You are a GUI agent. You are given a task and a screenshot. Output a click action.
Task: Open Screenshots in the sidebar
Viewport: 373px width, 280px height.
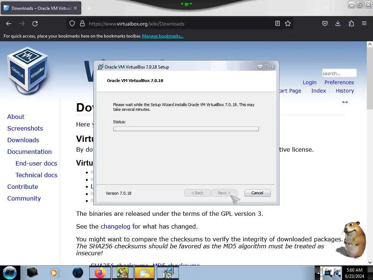25,128
